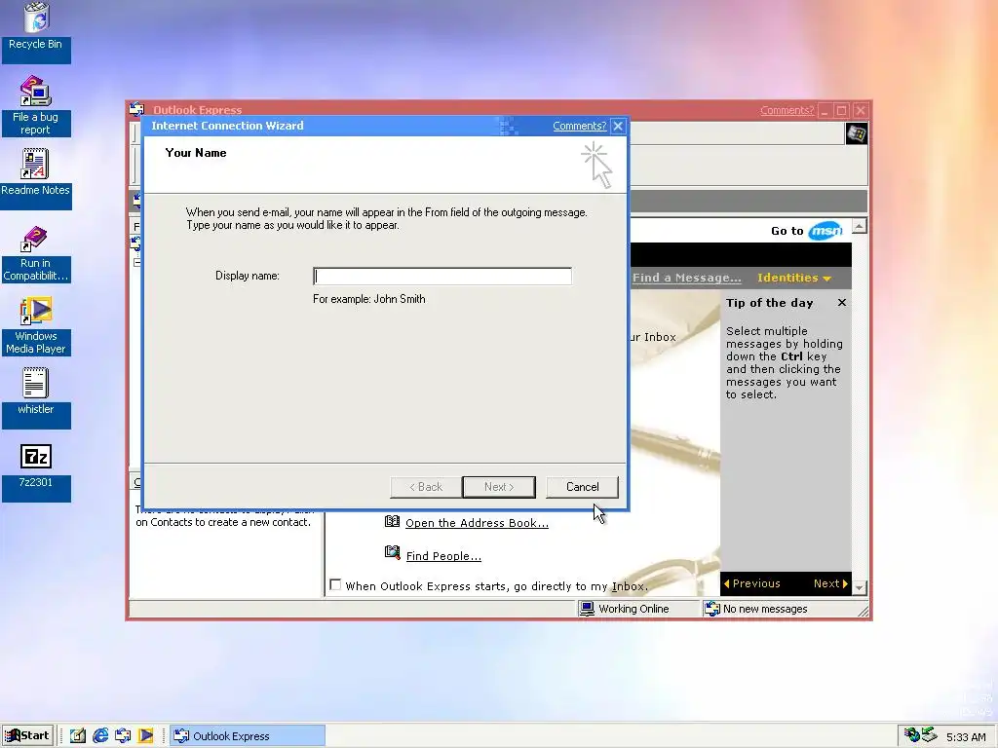Toggle go directly to my Inbox checkbox

[335, 585]
